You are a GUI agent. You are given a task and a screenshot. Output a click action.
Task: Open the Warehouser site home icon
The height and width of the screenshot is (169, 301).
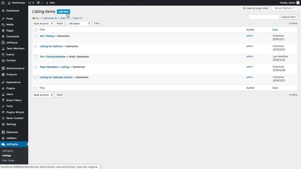pyautogui.click(x=9, y=3)
